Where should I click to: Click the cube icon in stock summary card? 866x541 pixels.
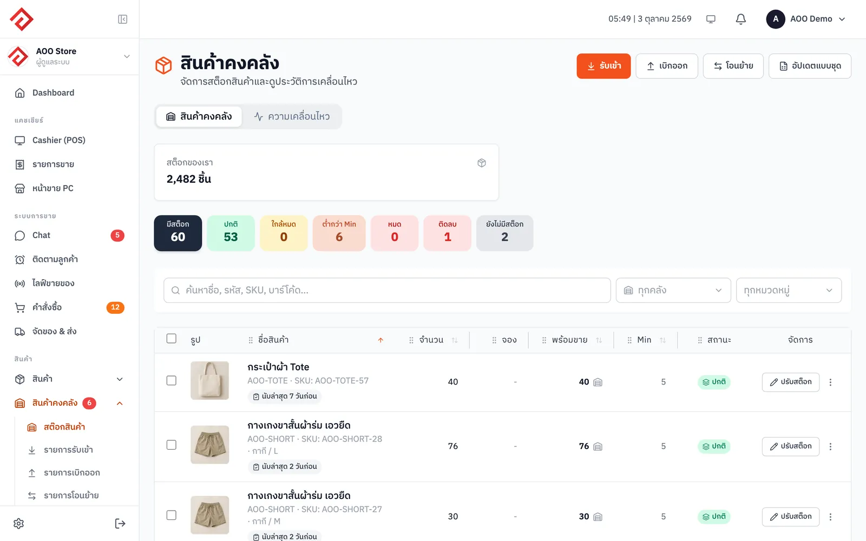point(482,163)
